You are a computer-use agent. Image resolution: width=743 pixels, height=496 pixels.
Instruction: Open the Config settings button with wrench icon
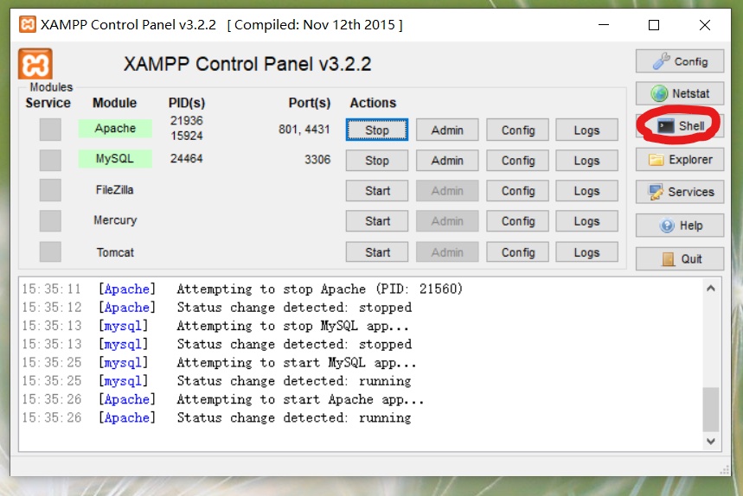click(x=680, y=61)
